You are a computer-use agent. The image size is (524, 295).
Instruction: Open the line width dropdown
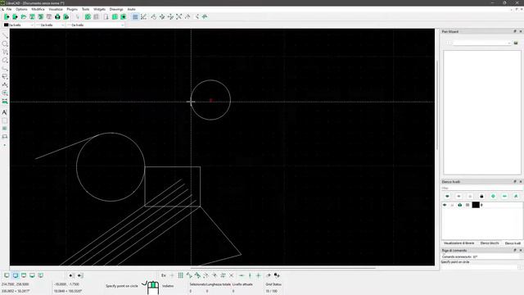(x=50, y=25)
